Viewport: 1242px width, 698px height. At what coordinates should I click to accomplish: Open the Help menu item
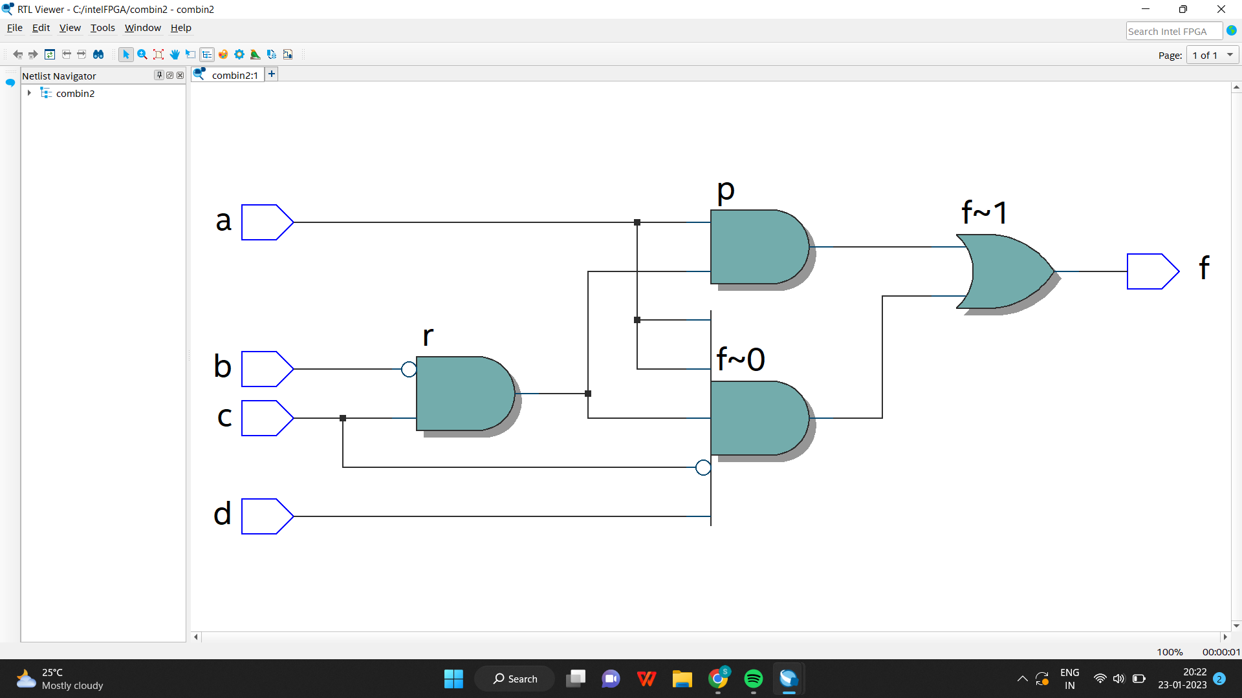pos(180,28)
